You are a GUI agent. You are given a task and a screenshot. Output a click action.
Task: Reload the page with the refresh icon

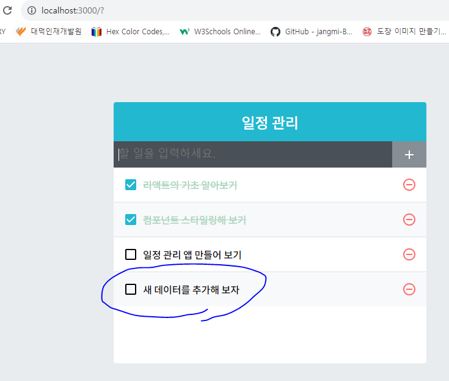point(7,10)
